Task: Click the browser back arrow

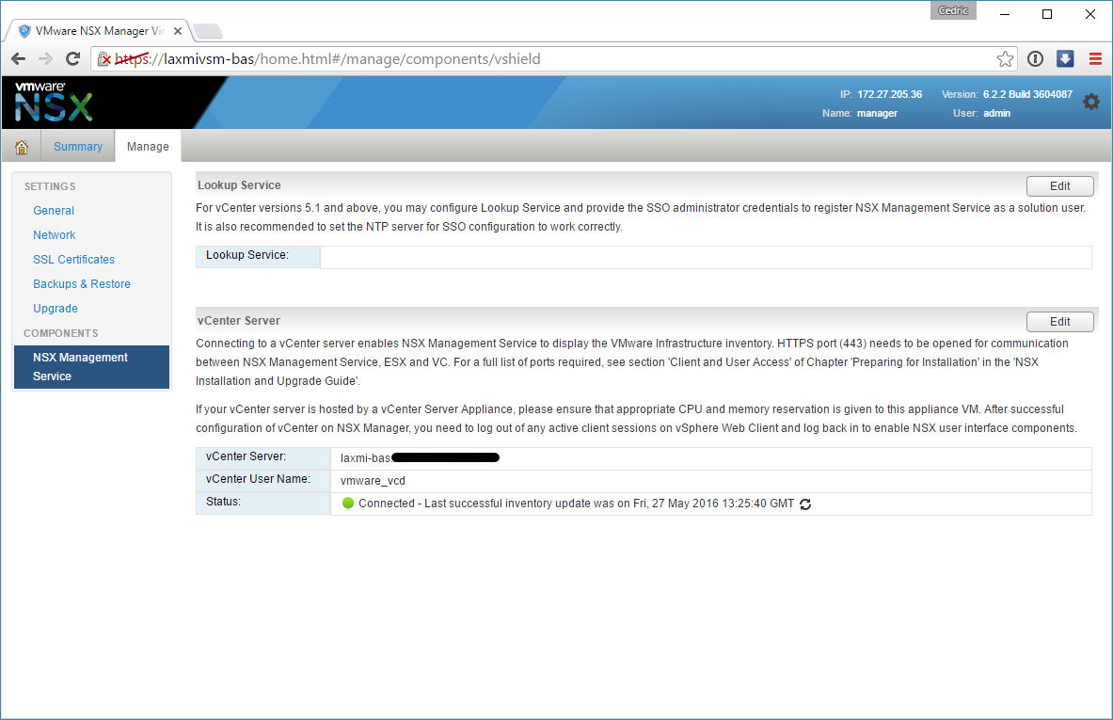Action: point(19,59)
